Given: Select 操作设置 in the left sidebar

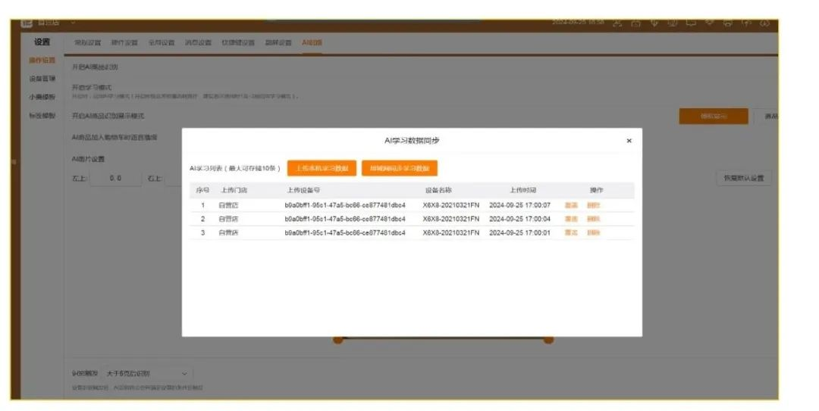Looking at the screenshot, I should click(x=42, y=61).
